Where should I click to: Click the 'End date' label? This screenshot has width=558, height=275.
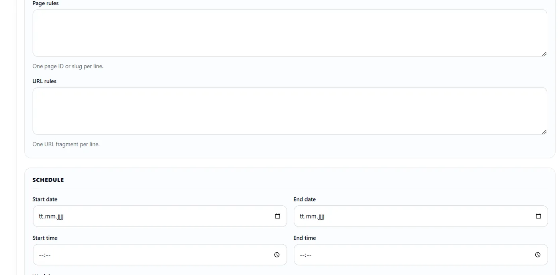coord(305,199)
